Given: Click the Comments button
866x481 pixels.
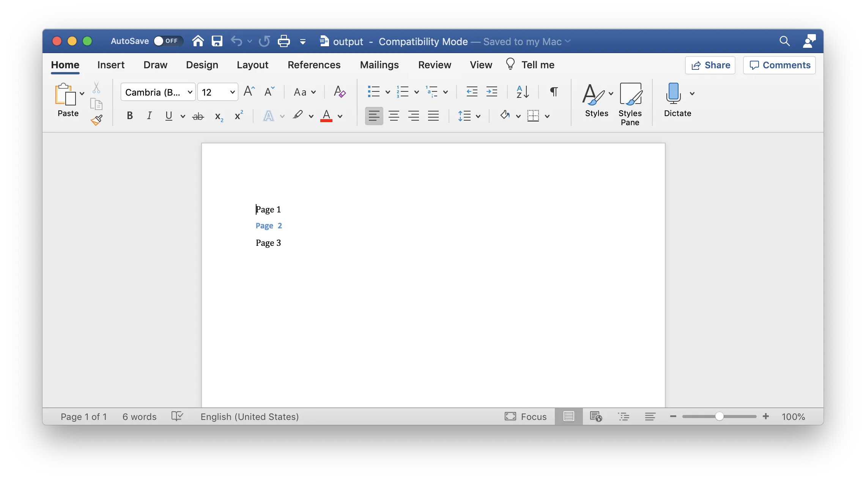Looking at the screenshot, I should (779, 65).
